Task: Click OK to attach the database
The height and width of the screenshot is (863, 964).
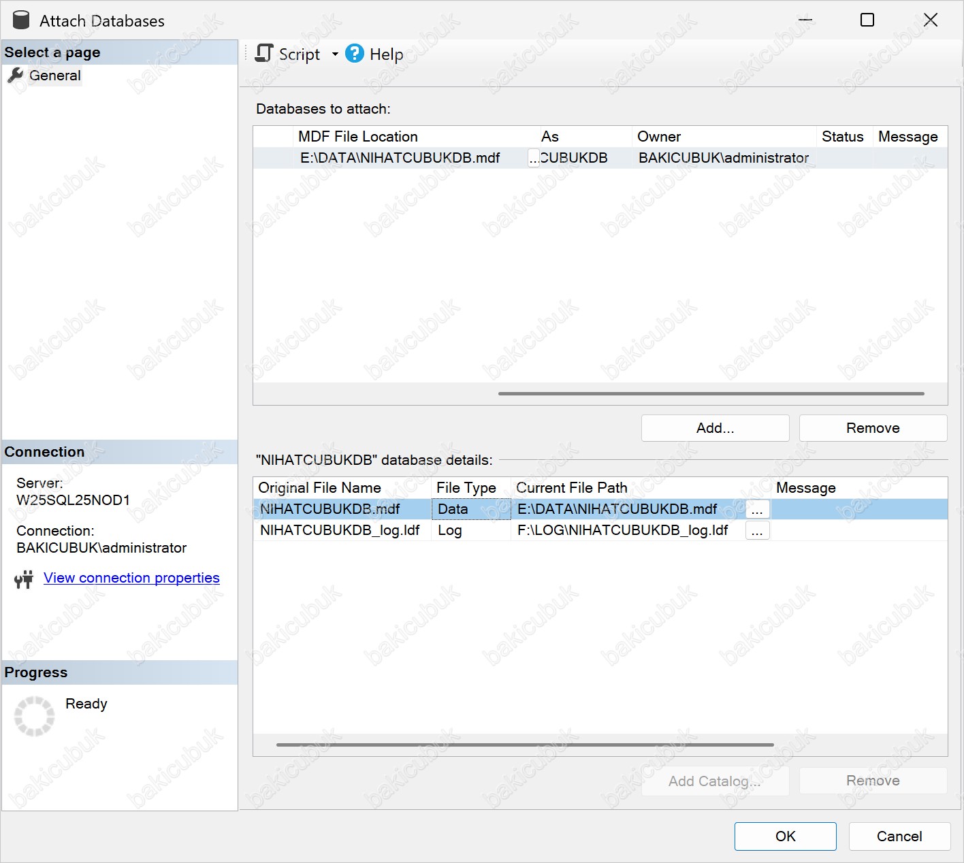Action: pyautogui.click(x=785, y=836)
